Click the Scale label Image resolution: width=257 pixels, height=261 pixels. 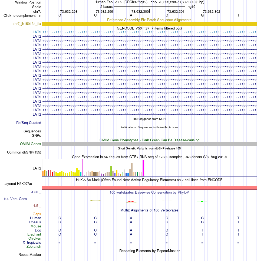pos(37,7)
